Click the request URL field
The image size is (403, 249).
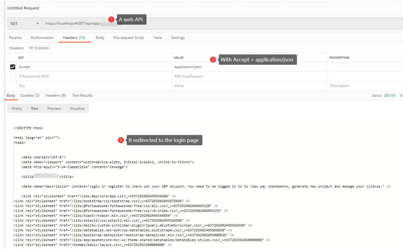(76, 23)
